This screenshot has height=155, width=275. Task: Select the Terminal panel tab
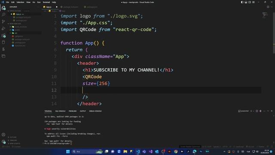pyautogui.click(x=48, y=111)
